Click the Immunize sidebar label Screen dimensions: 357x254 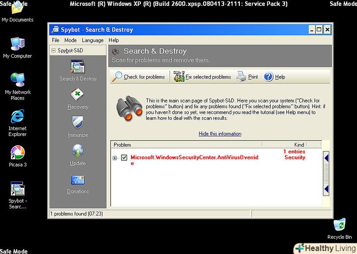tap(77, 135)
